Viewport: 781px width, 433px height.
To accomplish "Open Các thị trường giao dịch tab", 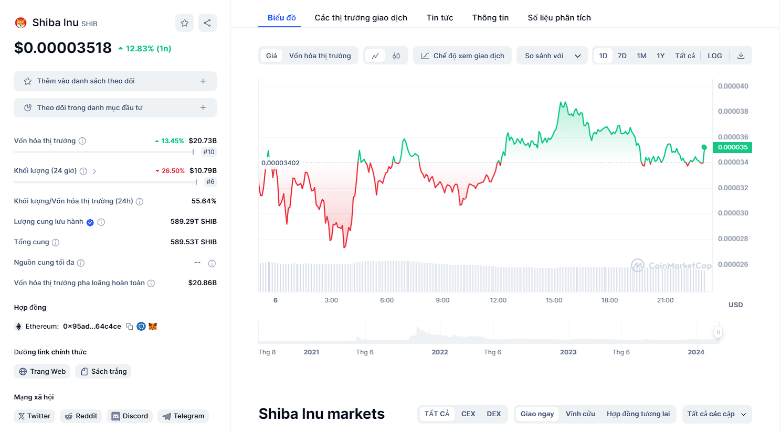I will (x=361, y=18).
